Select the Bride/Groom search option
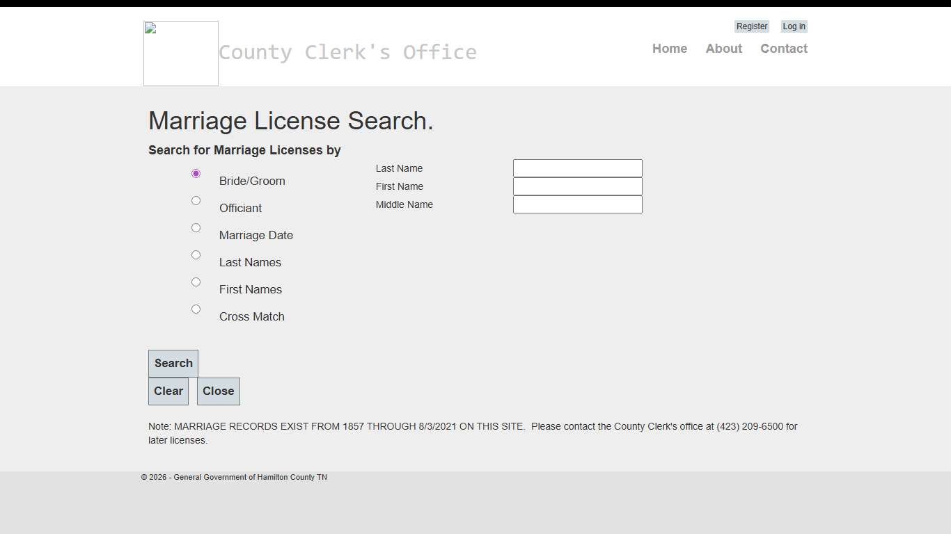 196,173
